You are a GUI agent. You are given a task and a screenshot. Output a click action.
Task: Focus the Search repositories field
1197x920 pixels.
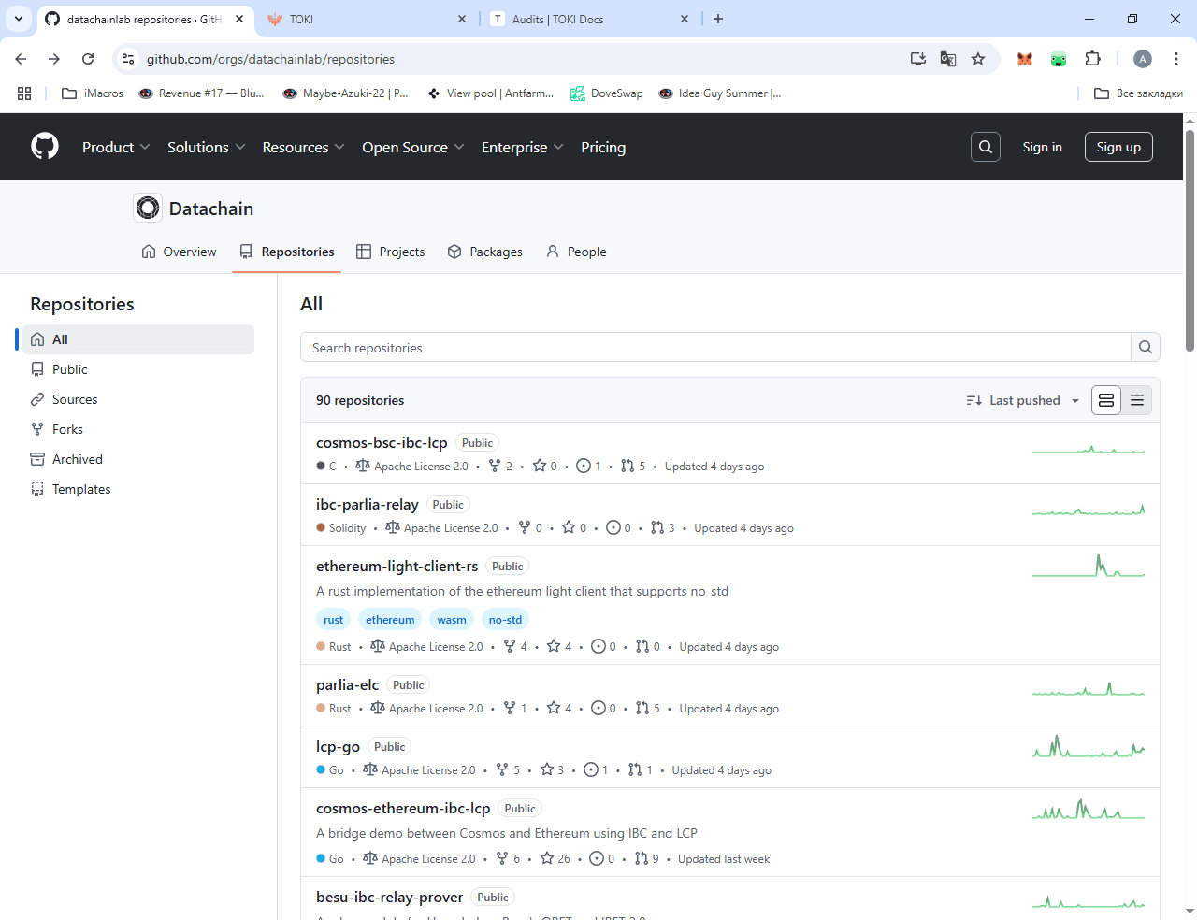pos(715,348)
